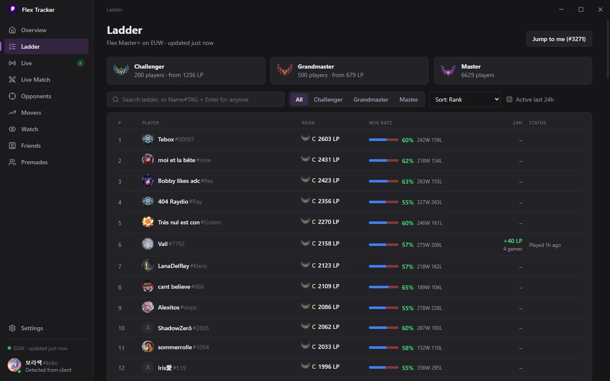Click the Jump to me (#3271) button
This screenshot has height=381, width=610.
(559, 39)
